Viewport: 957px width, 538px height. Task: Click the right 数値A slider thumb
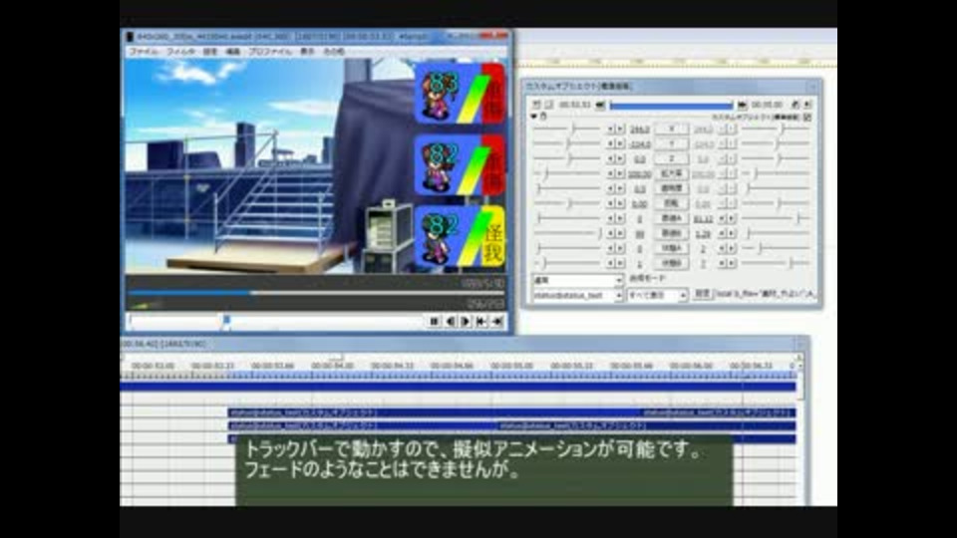pyautogui.click(x=798, y=218)
